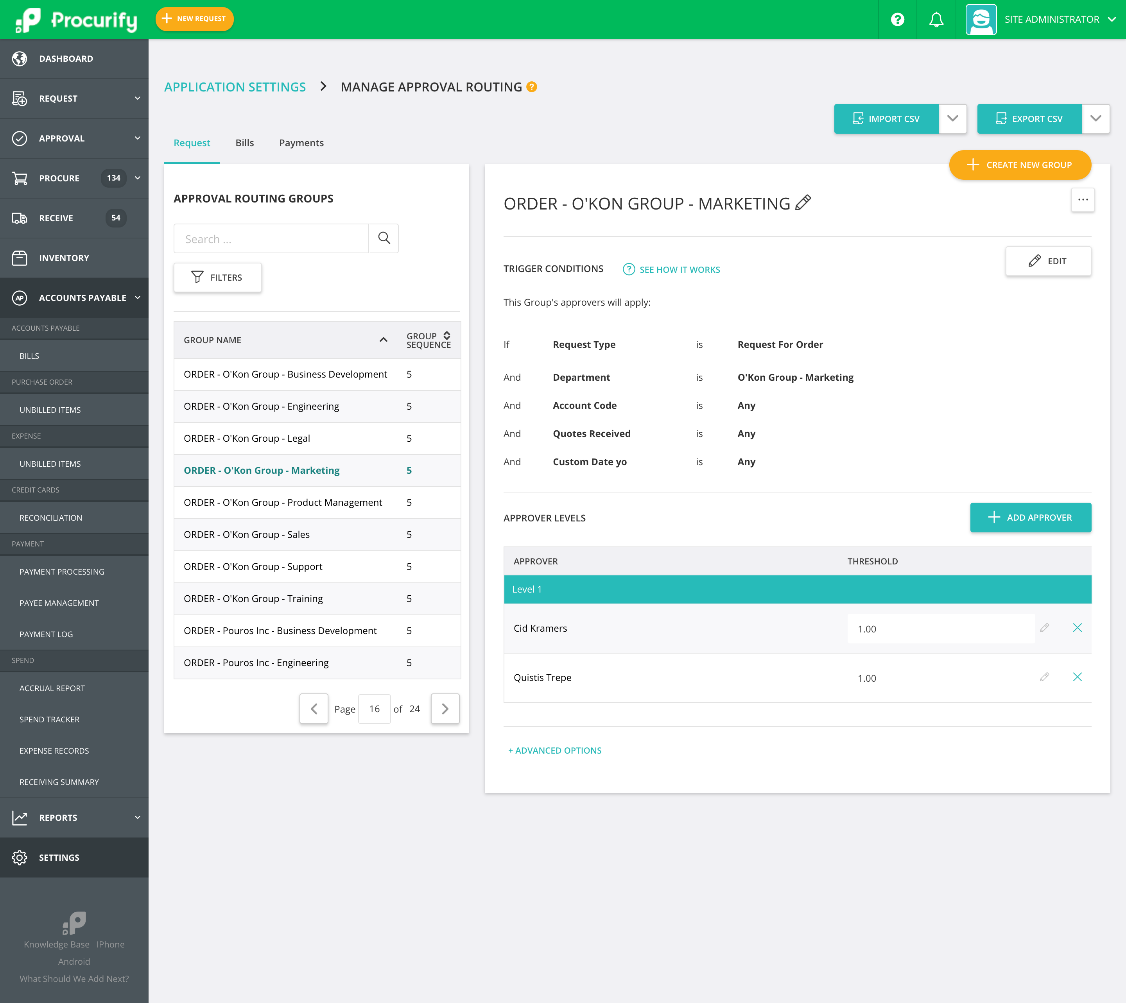Viewport: 1126px width, 1003px height.
Task: Open the Accounts Payable AP icon
Action: click(x=20, y=297)
